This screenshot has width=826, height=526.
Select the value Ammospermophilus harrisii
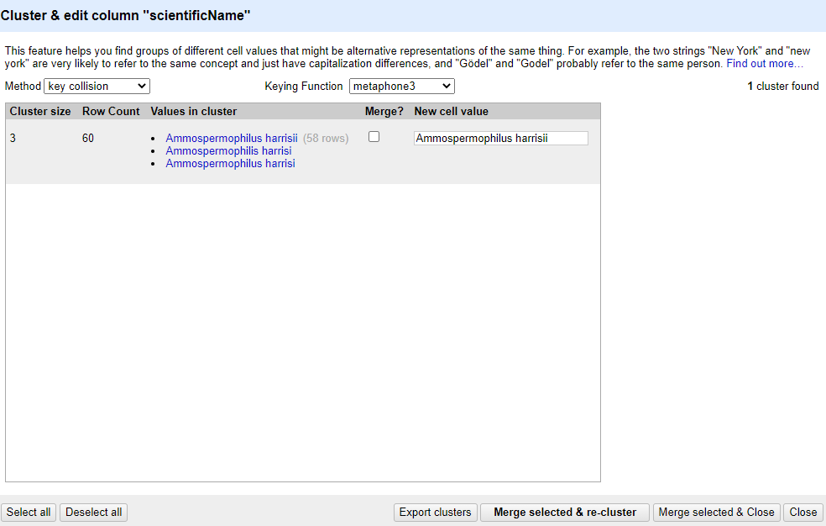(x=231, y=138)
